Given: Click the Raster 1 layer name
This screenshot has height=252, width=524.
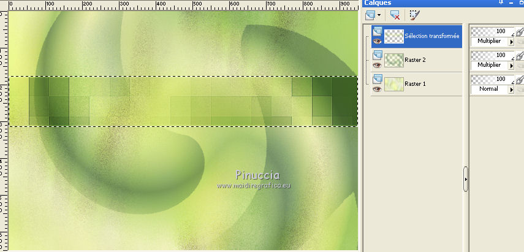Looking at the screenshot, I should point(415,84).
